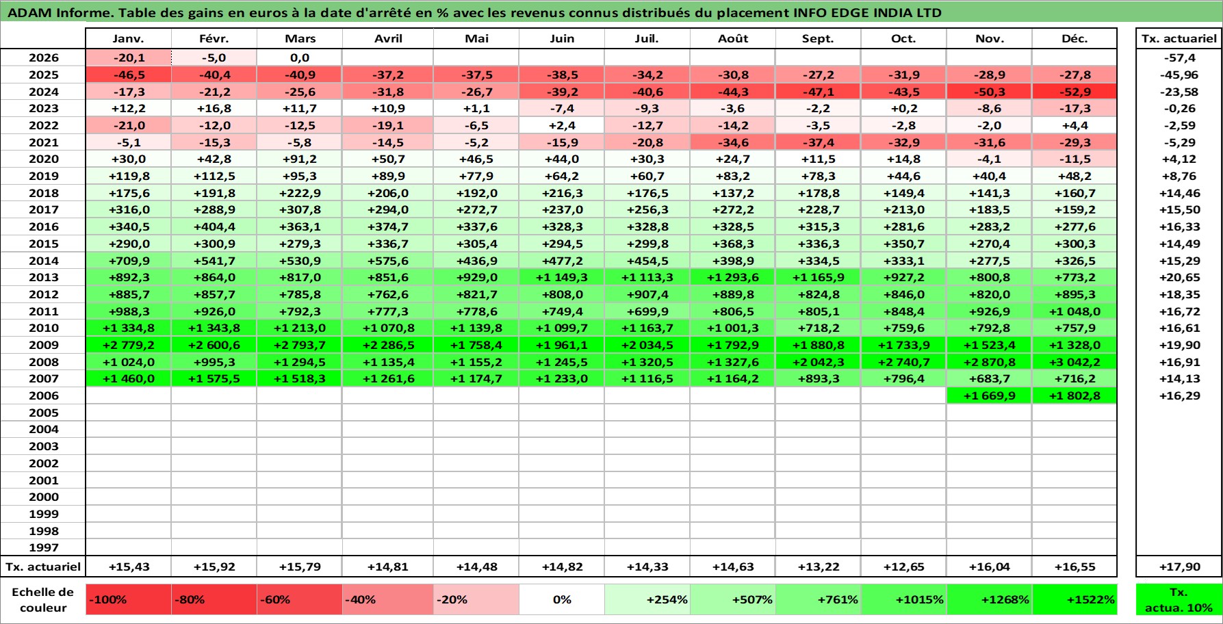Select the 2013 year row label
Screen dimensions: 1223x624
pyautogui.click(x=43, y=277)
